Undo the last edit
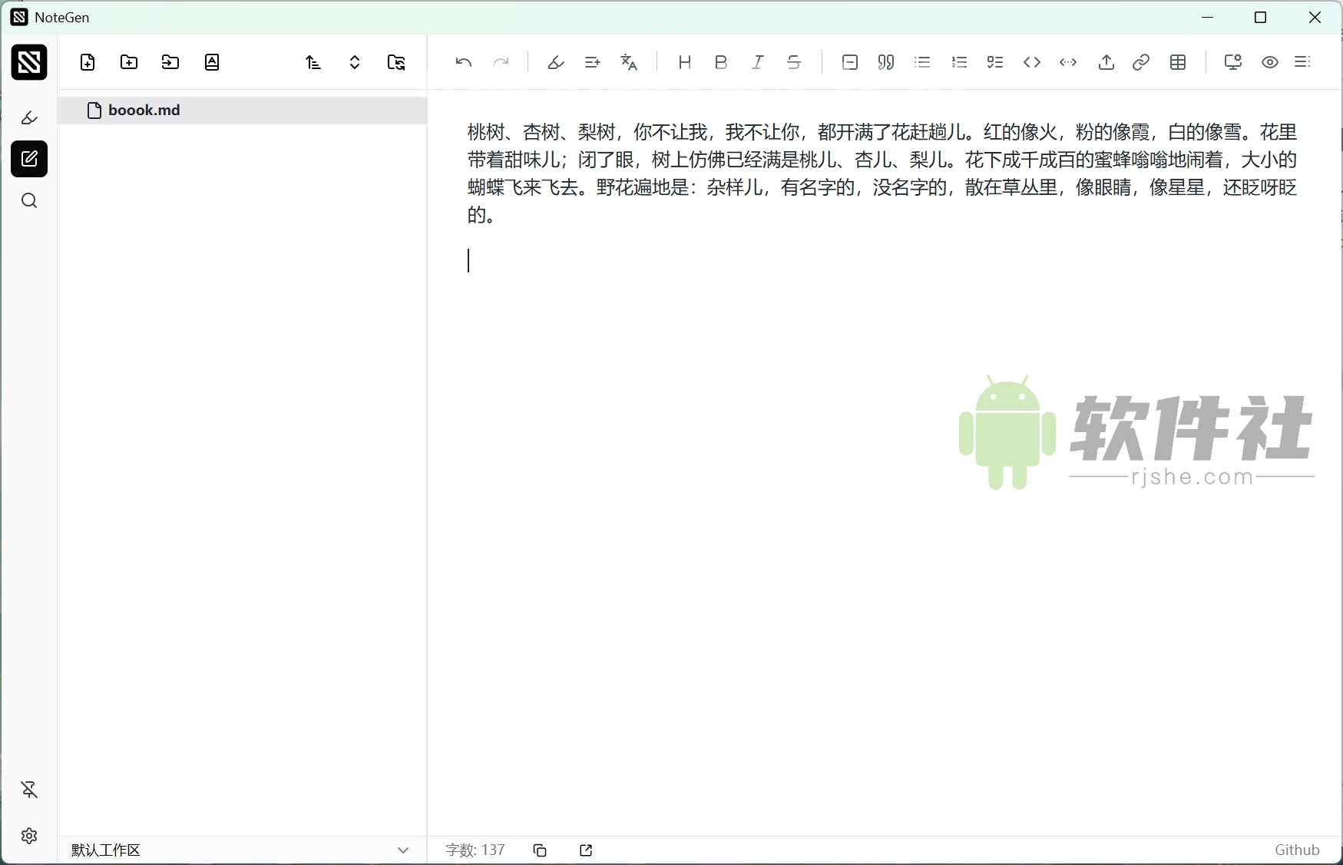This screenshot has width=1343, height=865. [x=463, y=62]
